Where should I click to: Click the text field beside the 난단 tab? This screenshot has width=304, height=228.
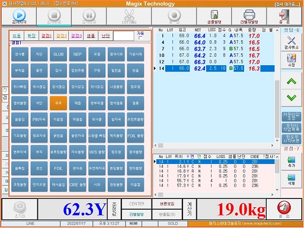[124, 36]
